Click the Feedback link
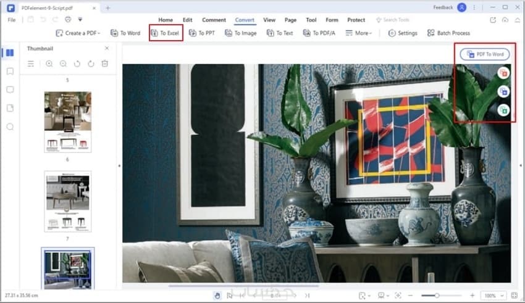 [443, 7]
